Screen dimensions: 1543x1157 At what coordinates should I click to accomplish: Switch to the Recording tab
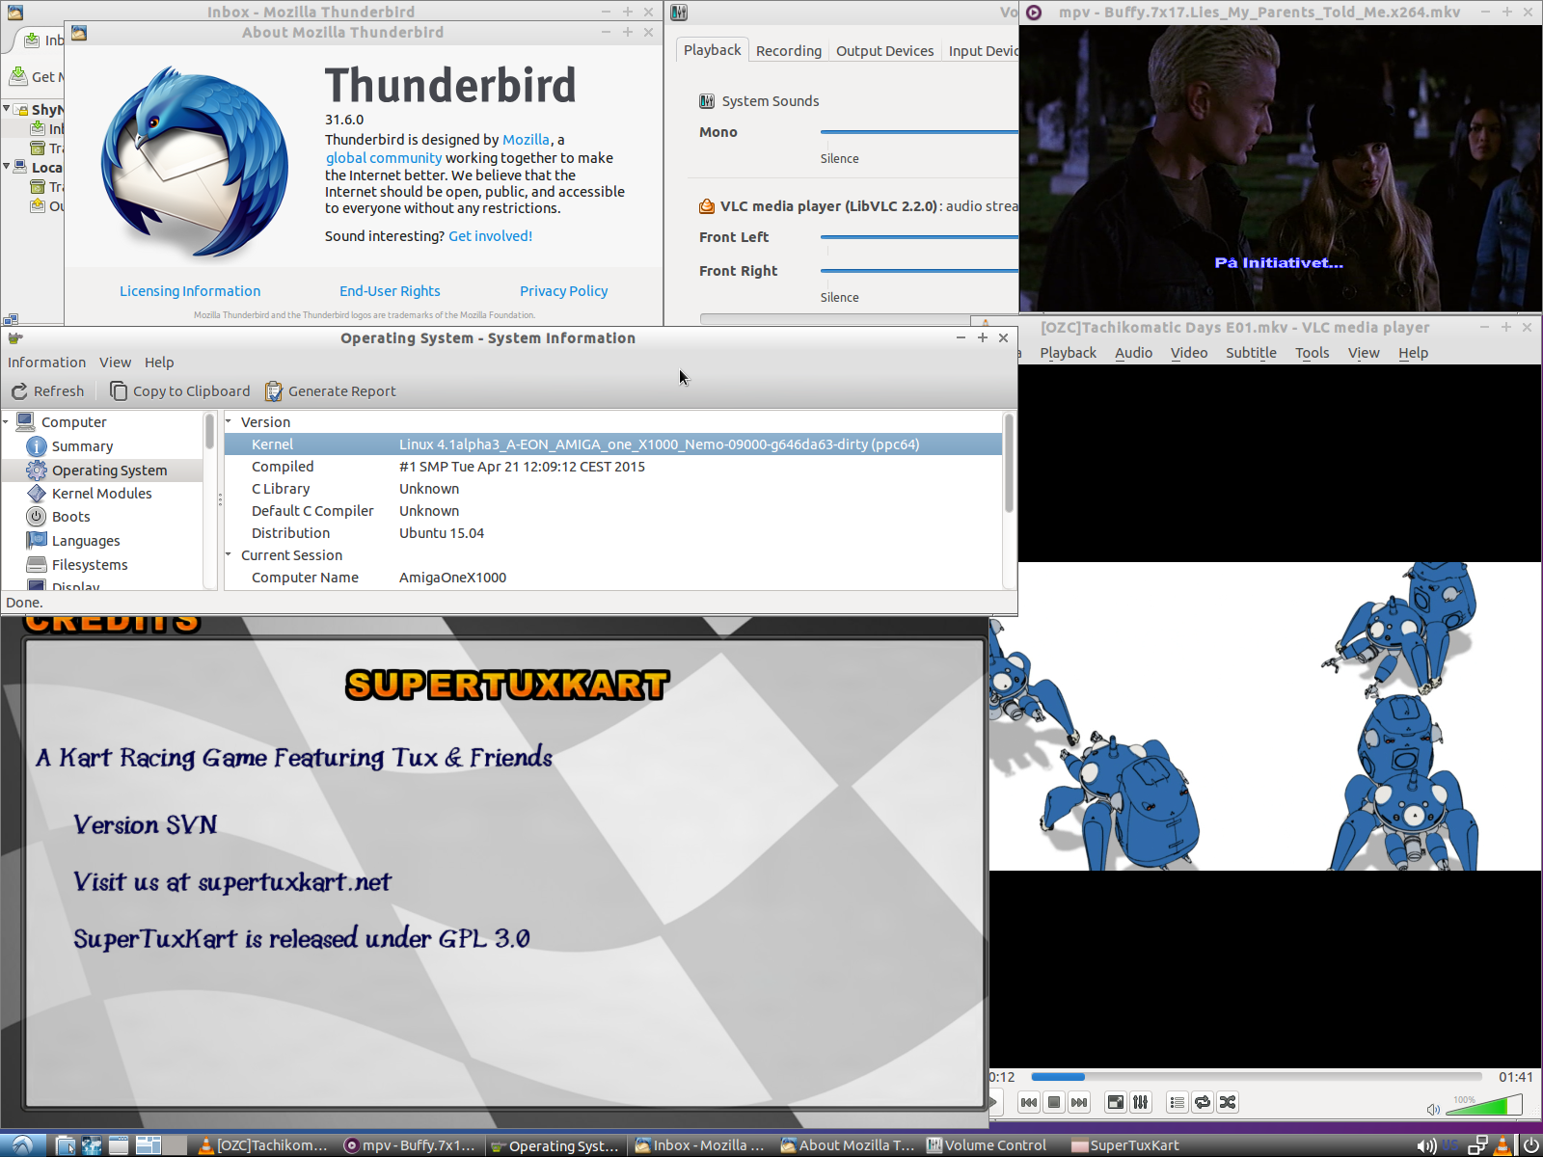[788, 51]
